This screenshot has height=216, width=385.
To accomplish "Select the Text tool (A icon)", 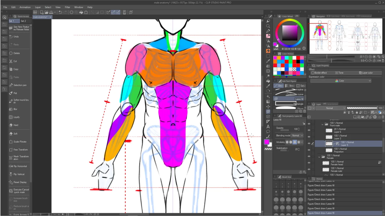I will (x=268, y=127).
